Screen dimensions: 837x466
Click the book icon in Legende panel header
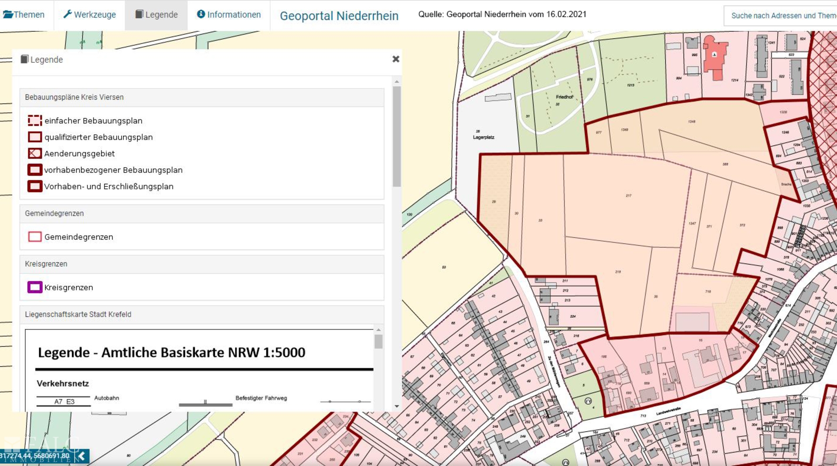click(x=25, y=59)
